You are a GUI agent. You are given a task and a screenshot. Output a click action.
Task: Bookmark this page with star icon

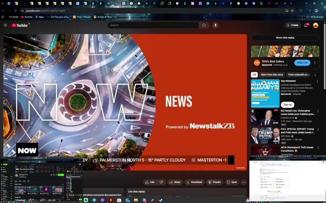[x=292, y=11]
